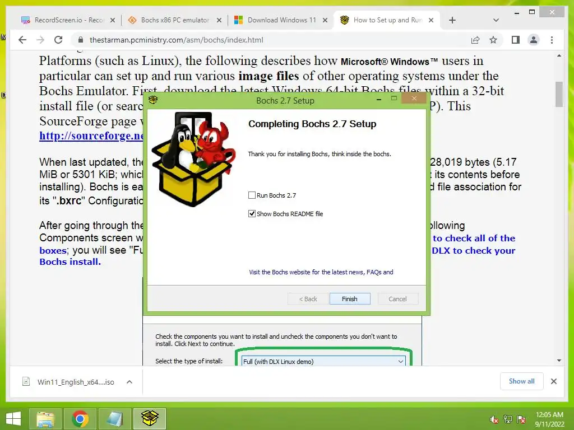Screen dimensions: 574x430
Task: Open the Action Center flag icon
Action: (522, 419)
